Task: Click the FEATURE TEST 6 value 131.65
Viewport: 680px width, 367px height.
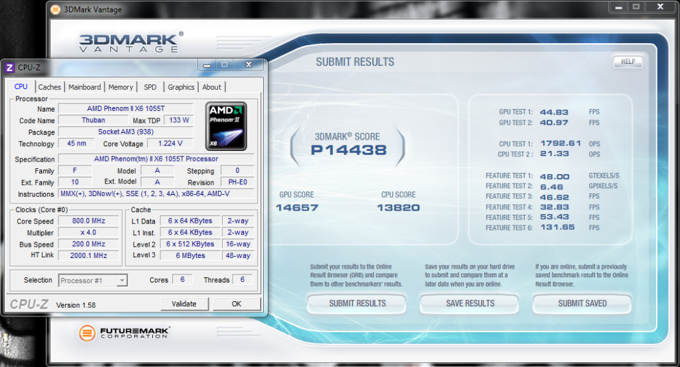Action: (x=557, y=227)
